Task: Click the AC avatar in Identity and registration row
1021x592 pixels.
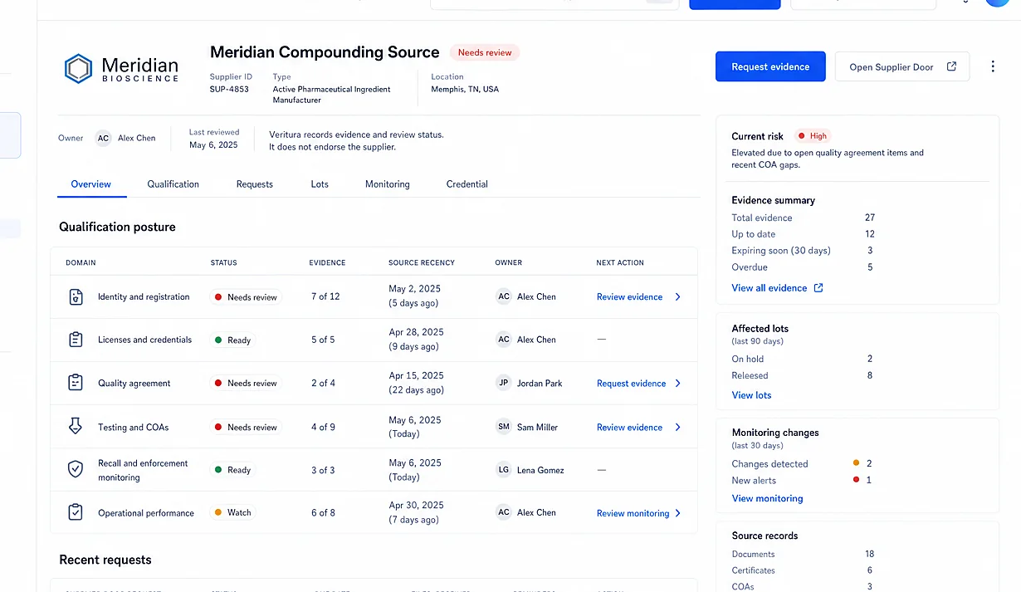Action: coord(503,296)
